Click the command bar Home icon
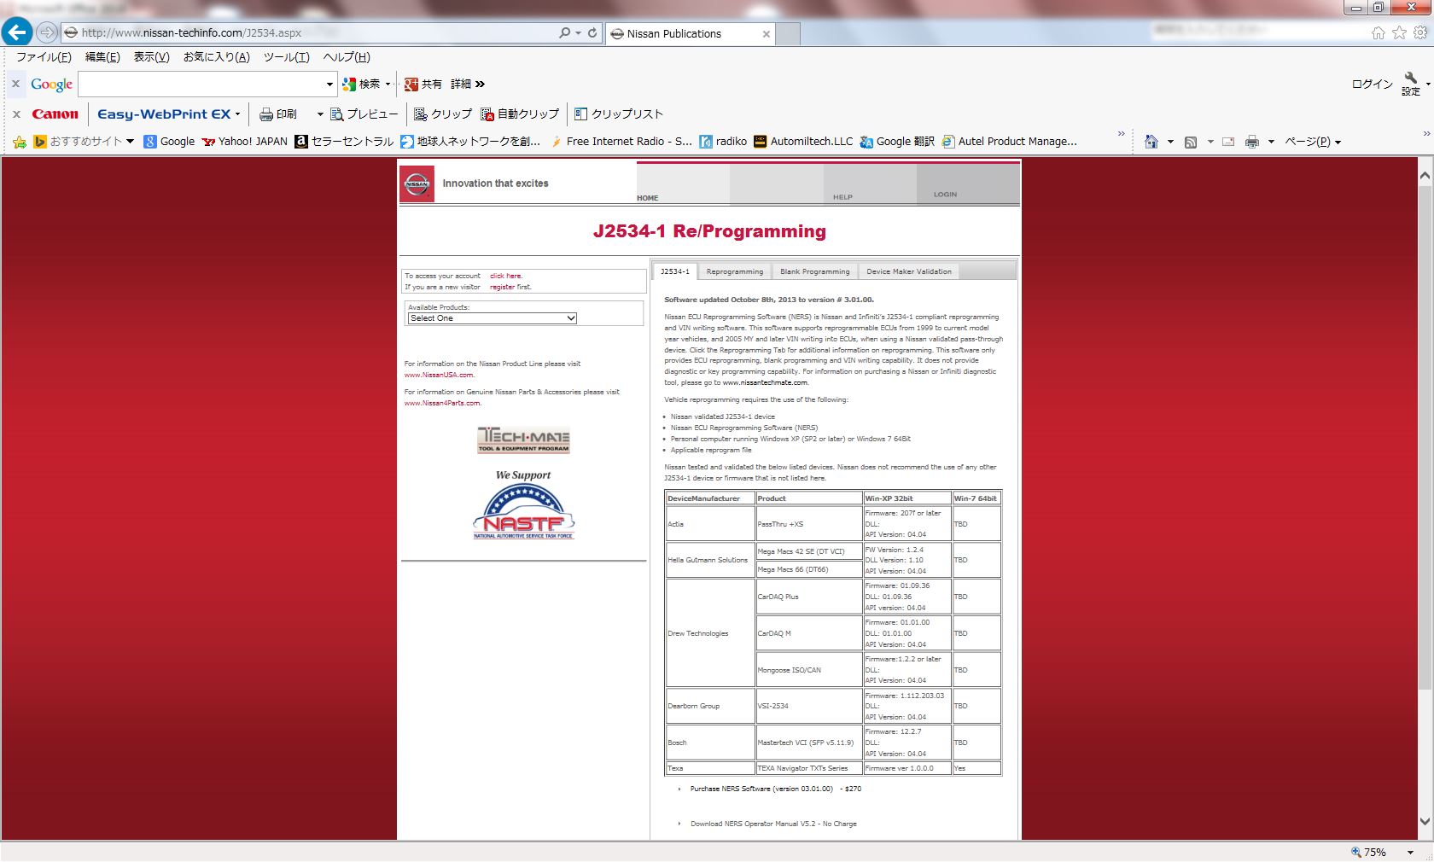 (x=1151, y=142)
